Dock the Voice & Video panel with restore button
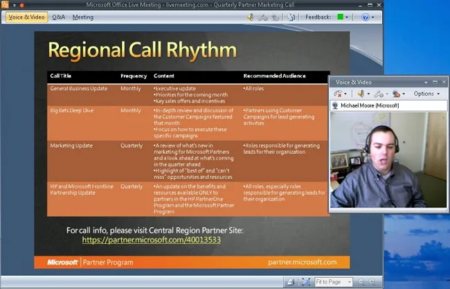Screen dimensions: 450x289 point(435,82)
